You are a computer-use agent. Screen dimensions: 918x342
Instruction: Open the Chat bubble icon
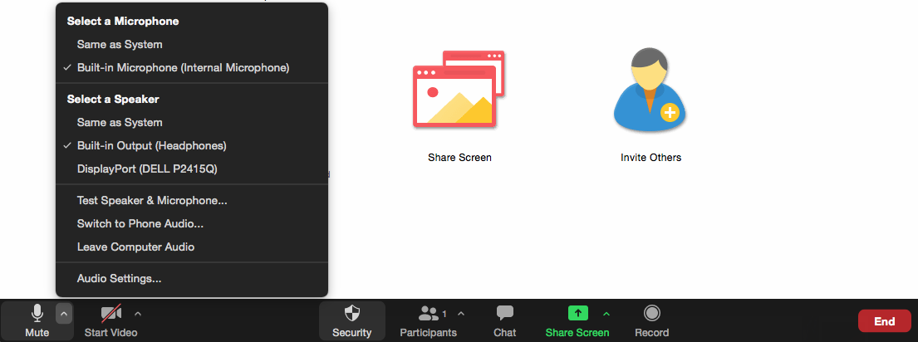point(504,313)
